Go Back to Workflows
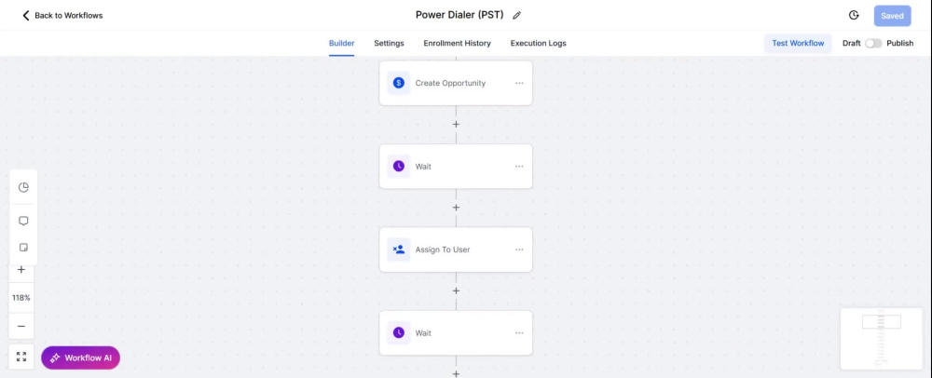 62,16
